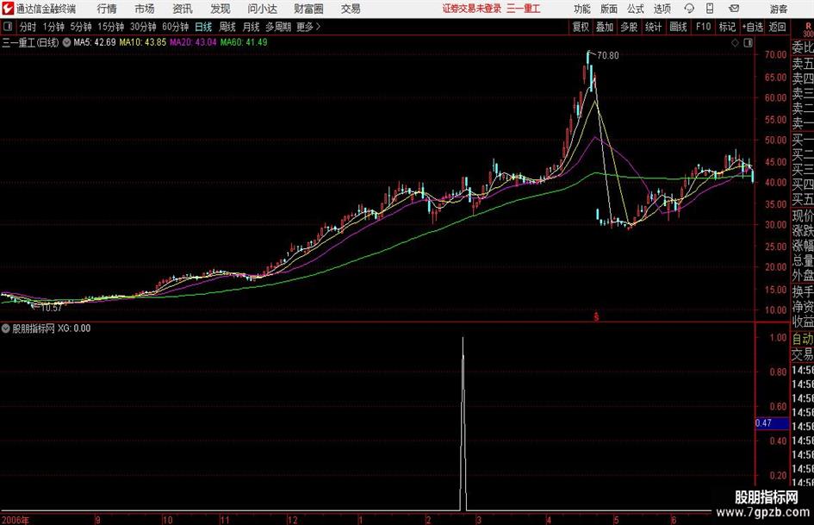Open the 问小达 menu
The height and width of the screenshot is (525, 814).
pyautogui.click(x=262, y=9)
